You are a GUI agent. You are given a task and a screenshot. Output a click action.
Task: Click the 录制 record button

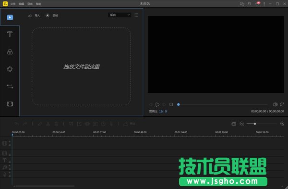(52, 15)
